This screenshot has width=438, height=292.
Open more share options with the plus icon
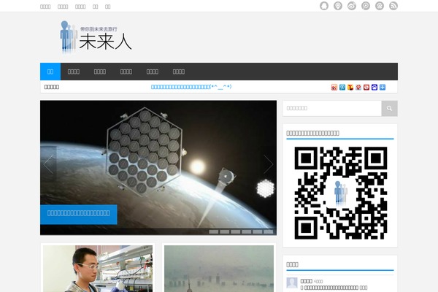tap(383, 87)
